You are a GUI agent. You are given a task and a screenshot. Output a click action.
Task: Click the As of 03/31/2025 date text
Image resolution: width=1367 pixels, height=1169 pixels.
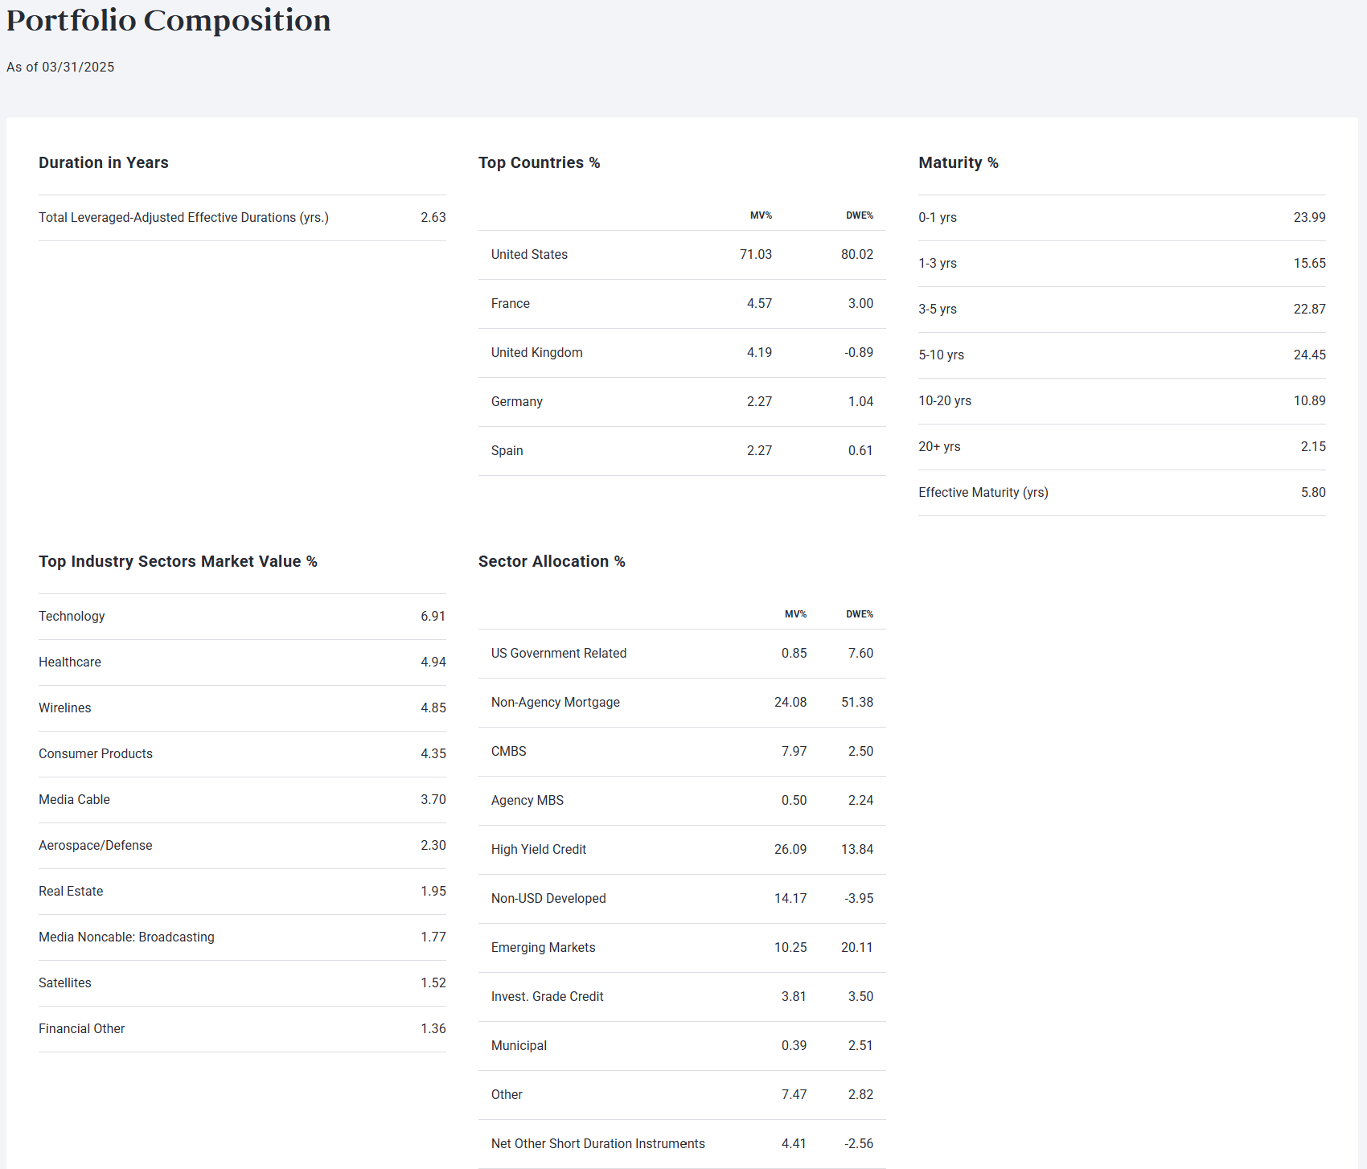pyautogui.click(x=60, y=68)
